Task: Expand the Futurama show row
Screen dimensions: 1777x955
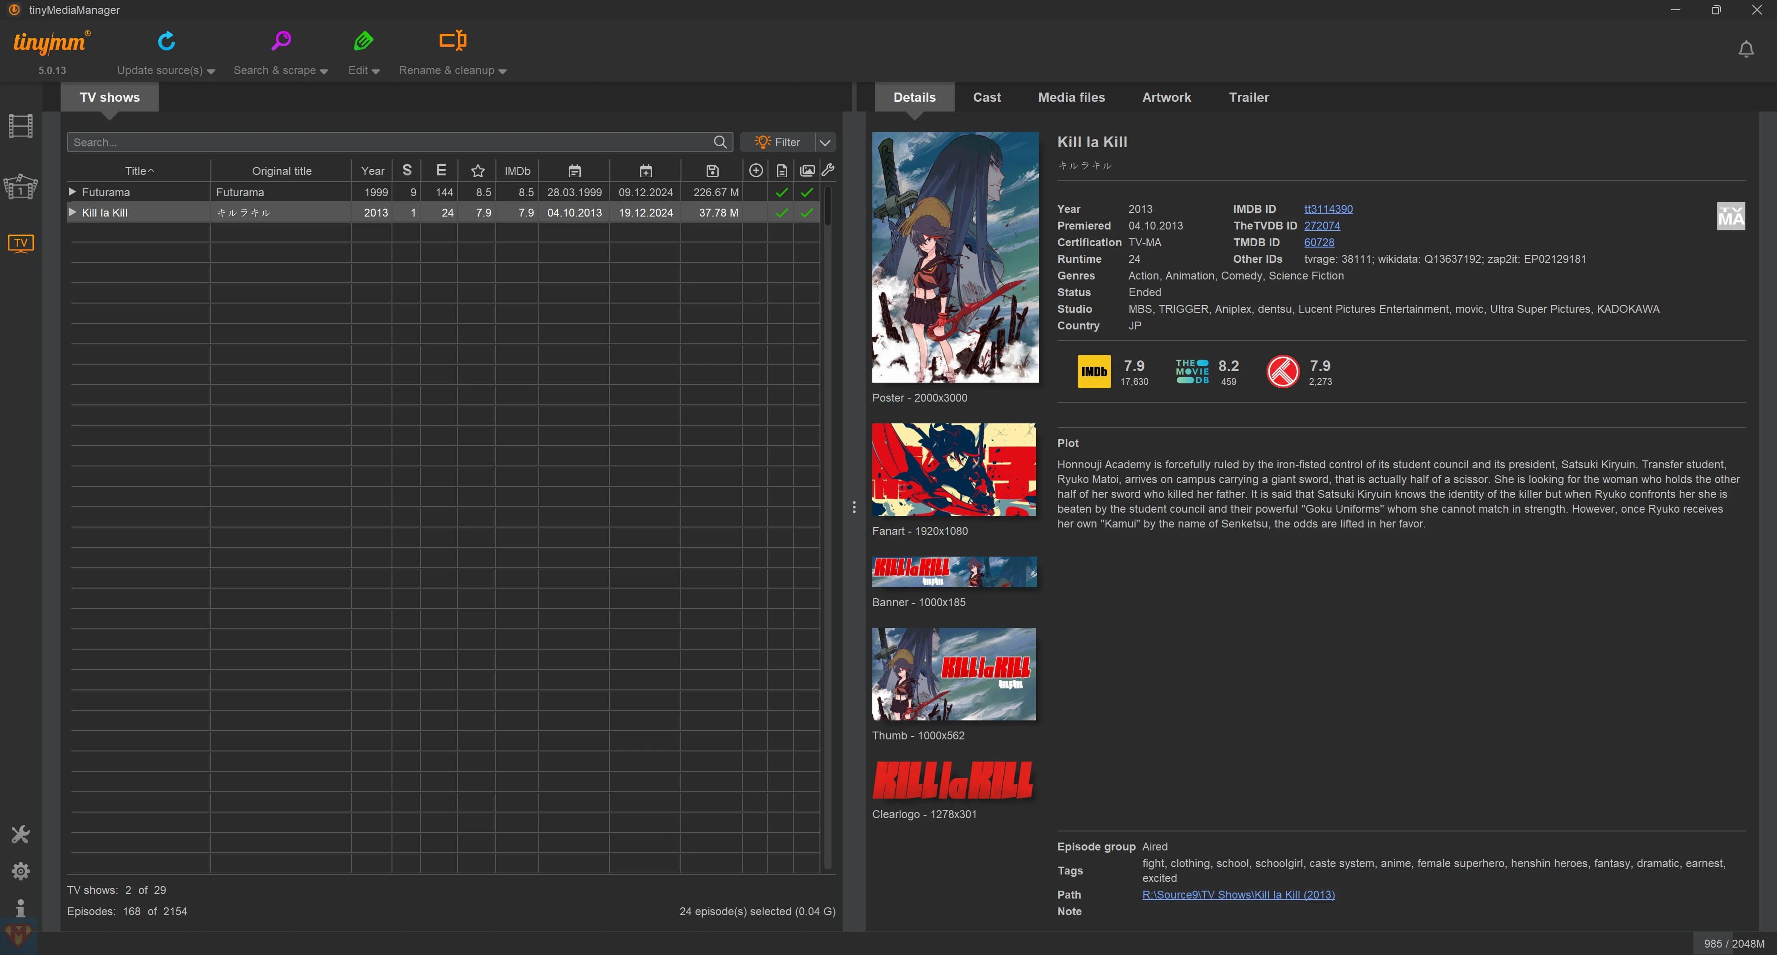Action: 73,192
